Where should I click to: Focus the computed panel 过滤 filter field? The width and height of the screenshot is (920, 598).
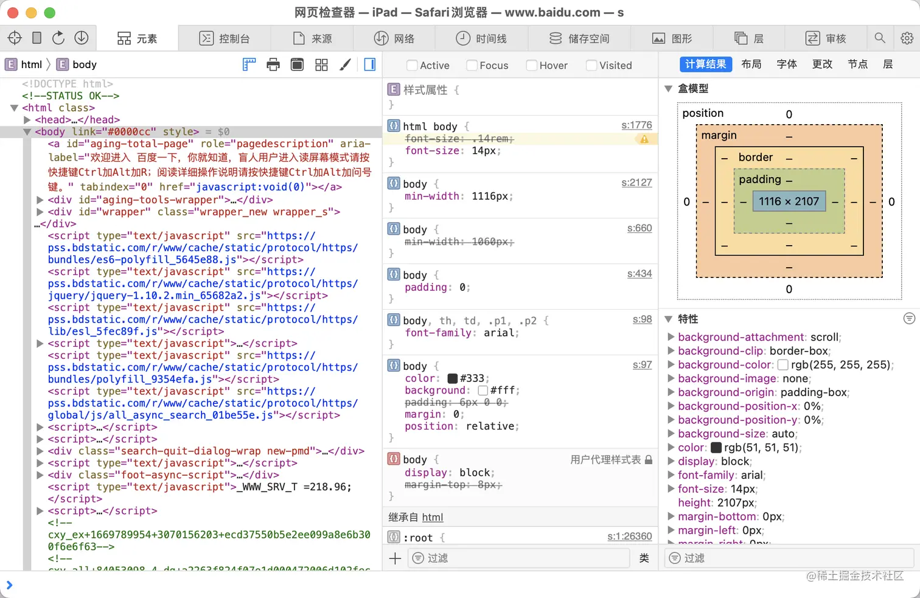789,558
